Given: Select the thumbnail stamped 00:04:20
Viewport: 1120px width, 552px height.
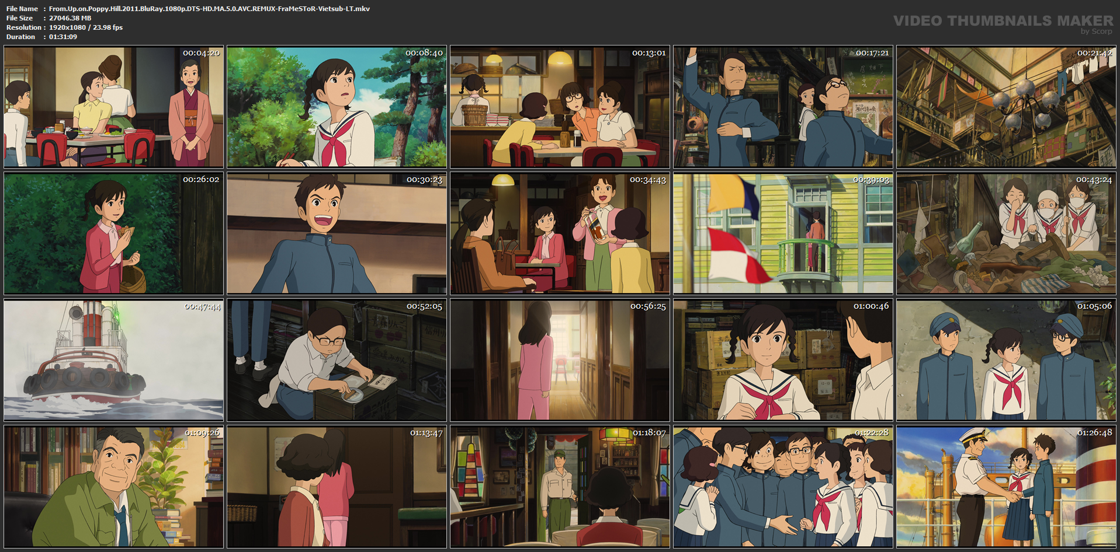Looking at the screenshot, I should tap(114, 107).
